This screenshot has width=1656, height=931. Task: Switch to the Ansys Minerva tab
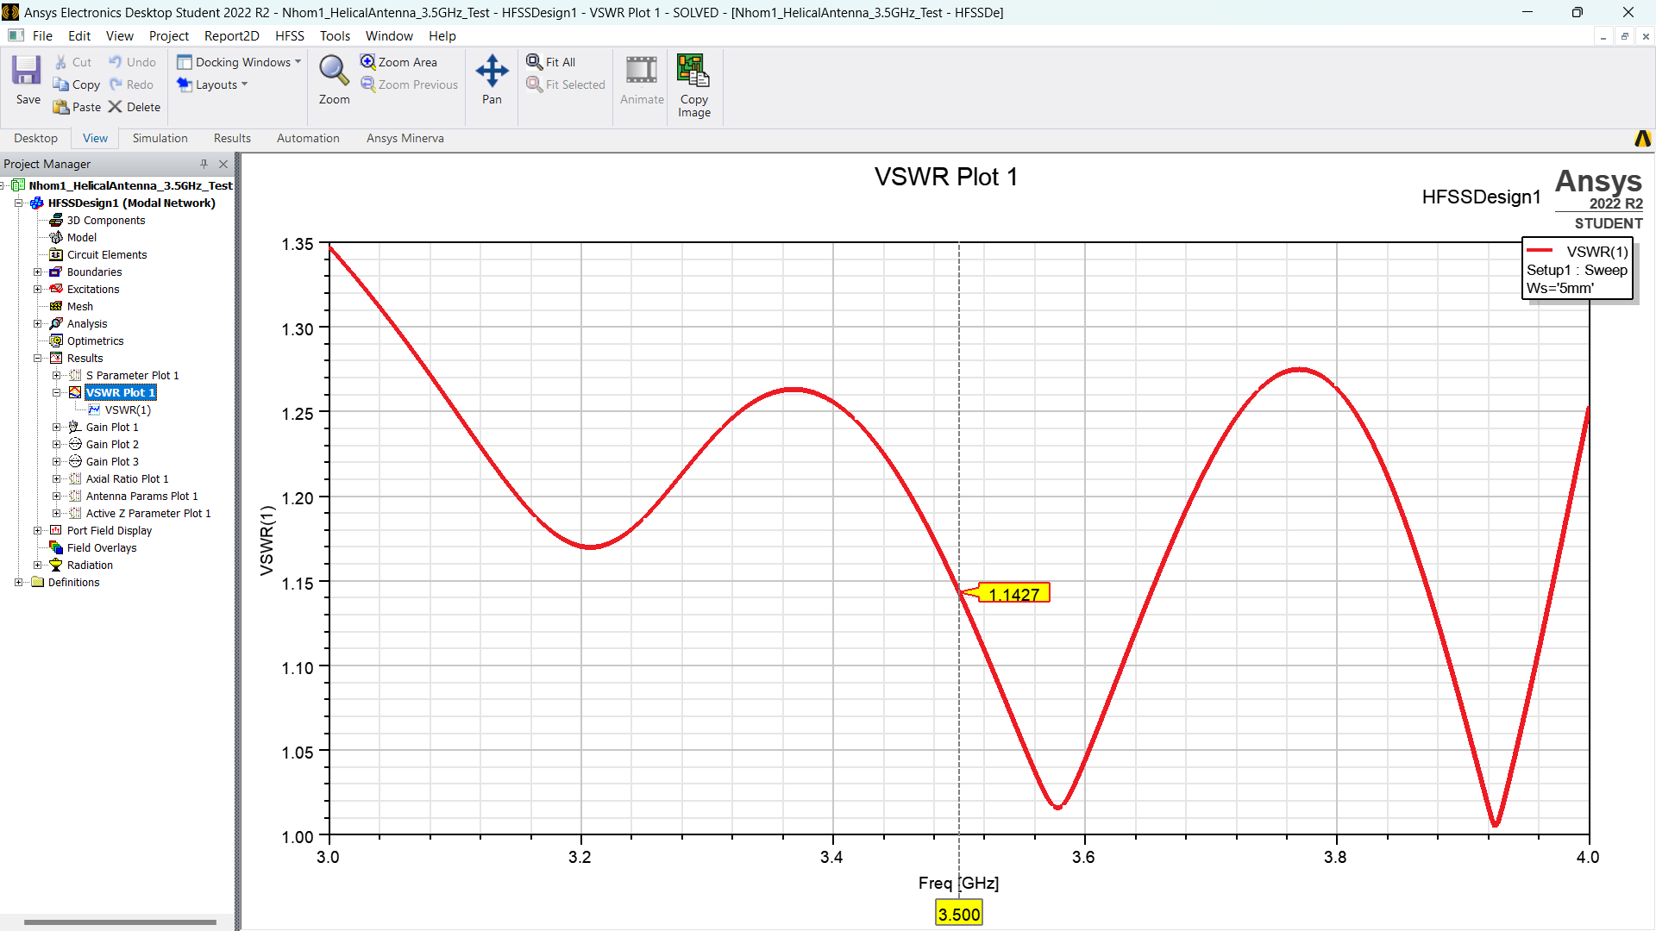(x=405, y=138)
